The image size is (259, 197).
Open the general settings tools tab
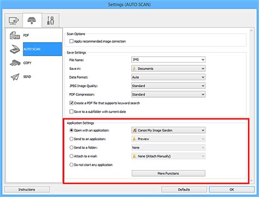coord(50,21)
